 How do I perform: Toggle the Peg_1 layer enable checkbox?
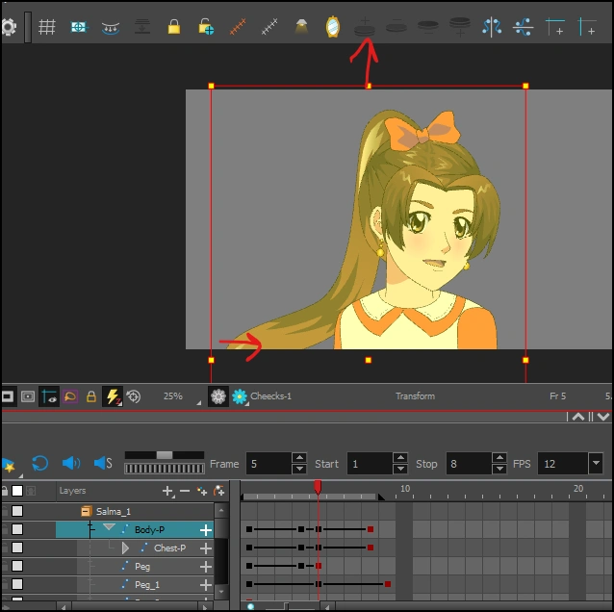click(17, 584)
